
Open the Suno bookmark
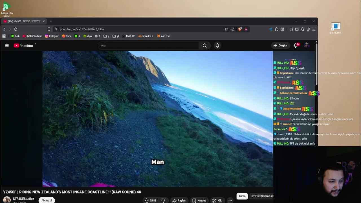(x=67, y=36)
